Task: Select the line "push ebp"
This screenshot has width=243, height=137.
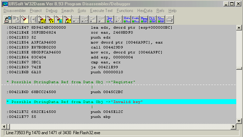Action: (x=59, y=117)
